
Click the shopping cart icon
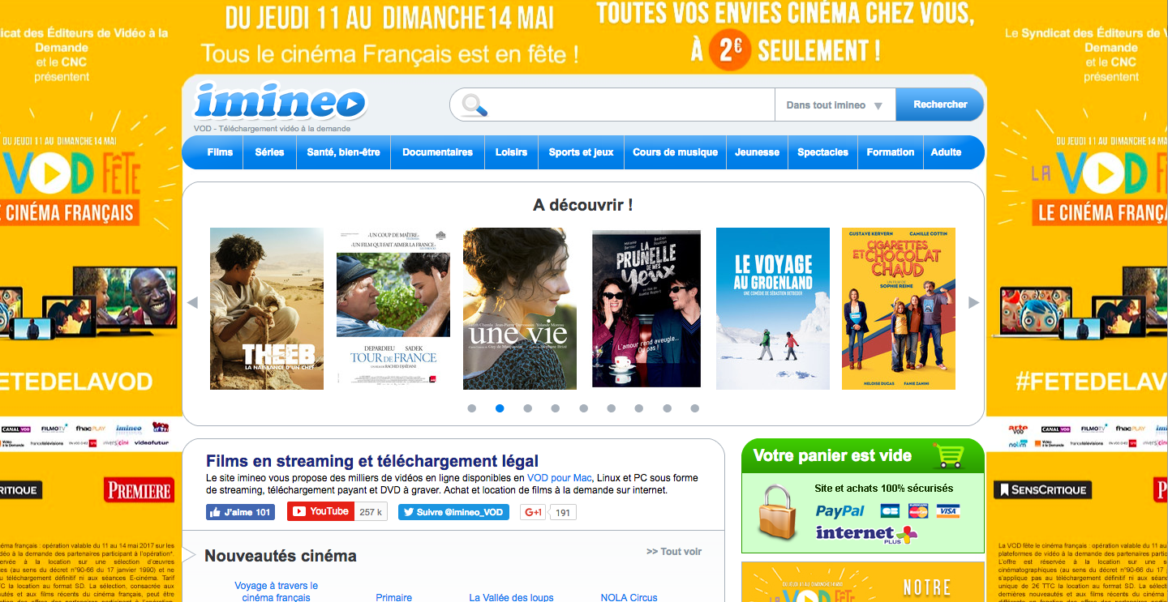pyautogui.click(x=947, y=455)
